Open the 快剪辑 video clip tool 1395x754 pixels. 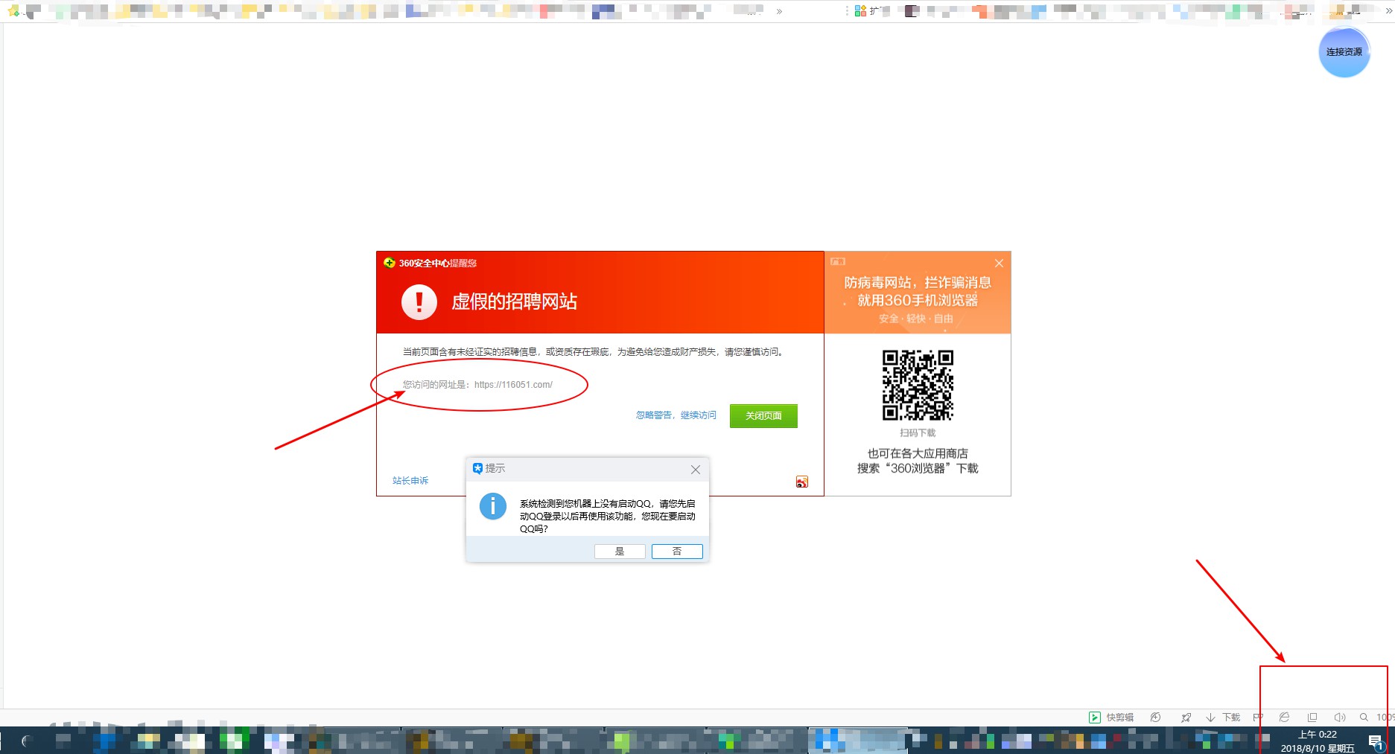pos(1111,718)
